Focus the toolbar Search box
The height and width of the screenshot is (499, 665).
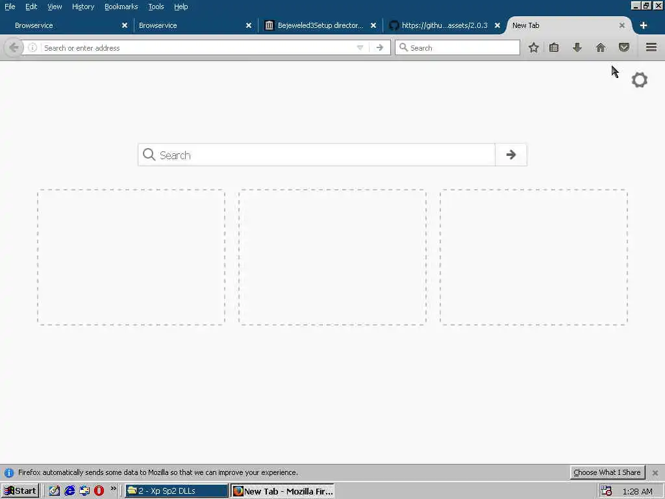(457, 47)
